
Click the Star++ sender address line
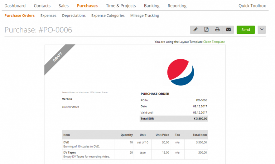[x=85, y=92]
